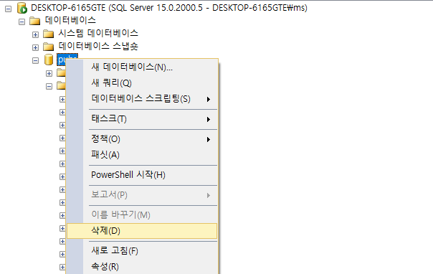
Task: Select the 데이터베이스 스냅숏 tree label
Action: [x=98, y=46]
